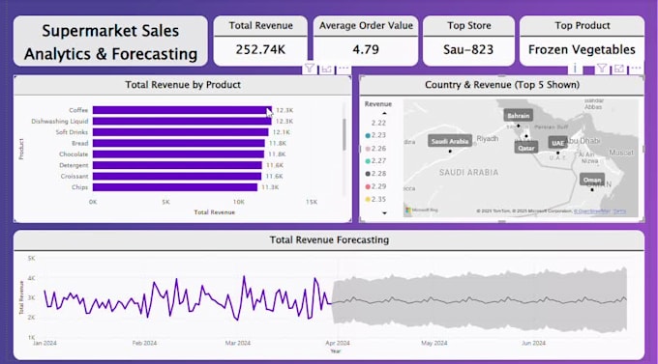Viewport: 658px width, 364px height.
Task: Select the yellow 2.35 legend swatch
Action: (368, 200)
